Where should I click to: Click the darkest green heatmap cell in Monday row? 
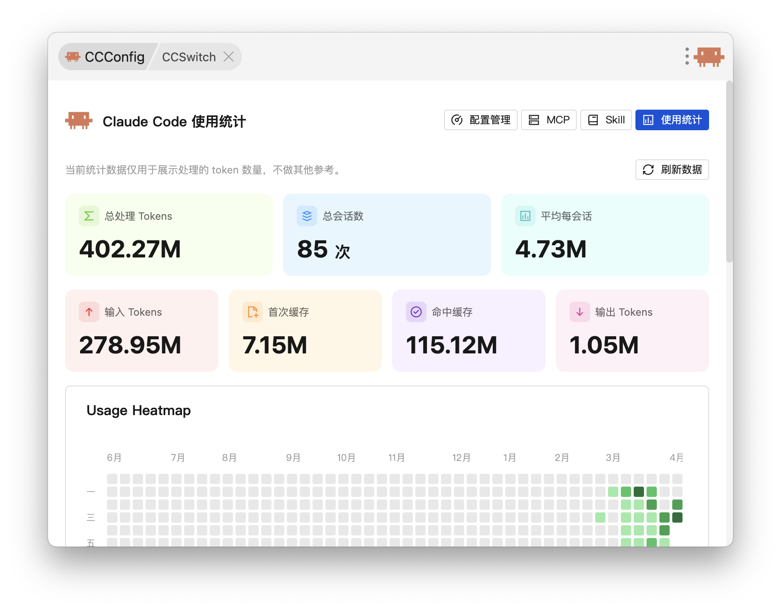(639, 492)
